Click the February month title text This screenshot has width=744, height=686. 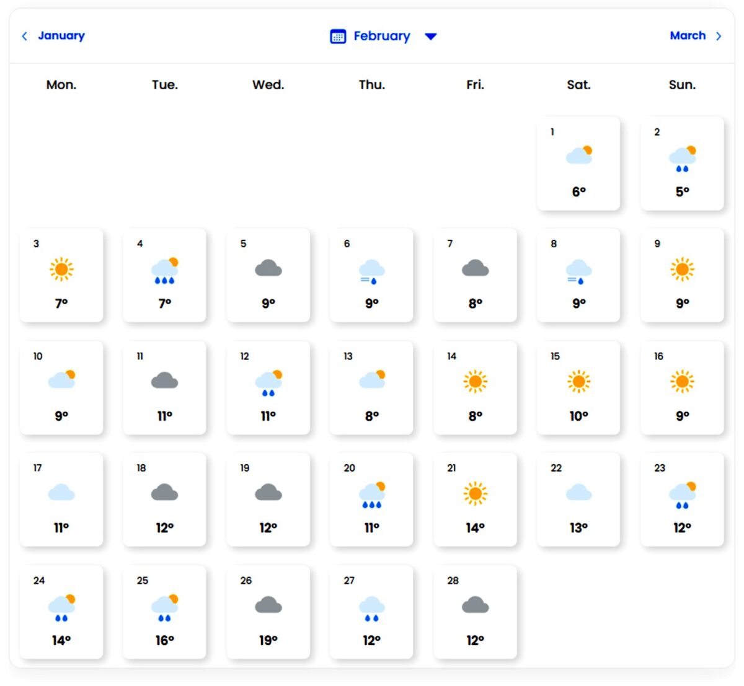382,37
